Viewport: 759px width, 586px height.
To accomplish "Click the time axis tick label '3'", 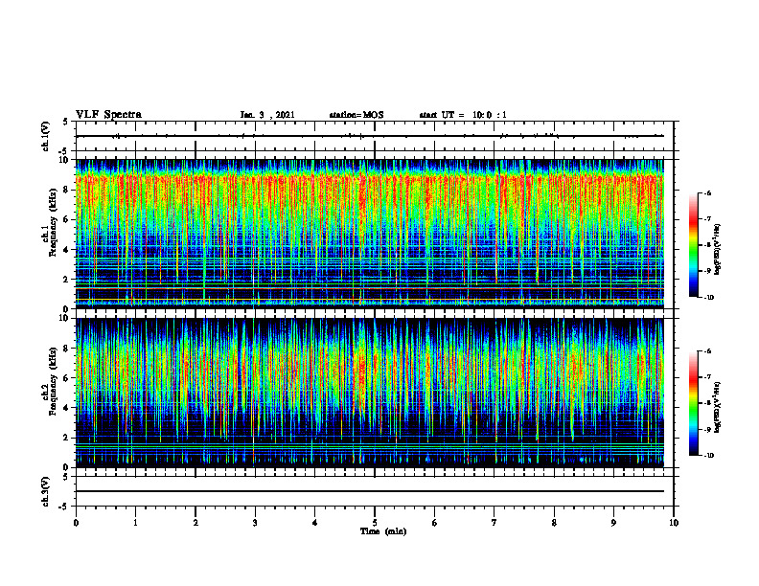I will pos(255,523).
